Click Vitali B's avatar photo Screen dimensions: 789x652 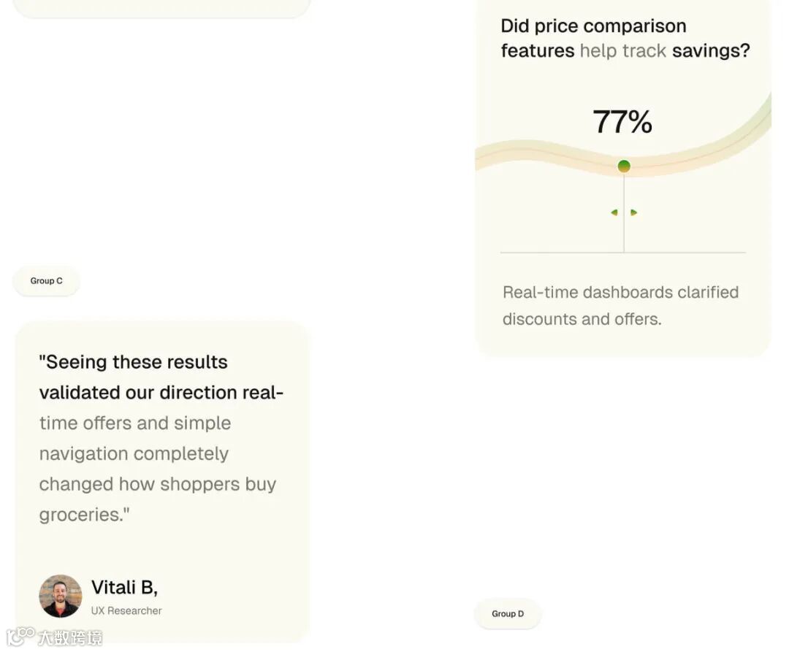[x=60, y=596]
